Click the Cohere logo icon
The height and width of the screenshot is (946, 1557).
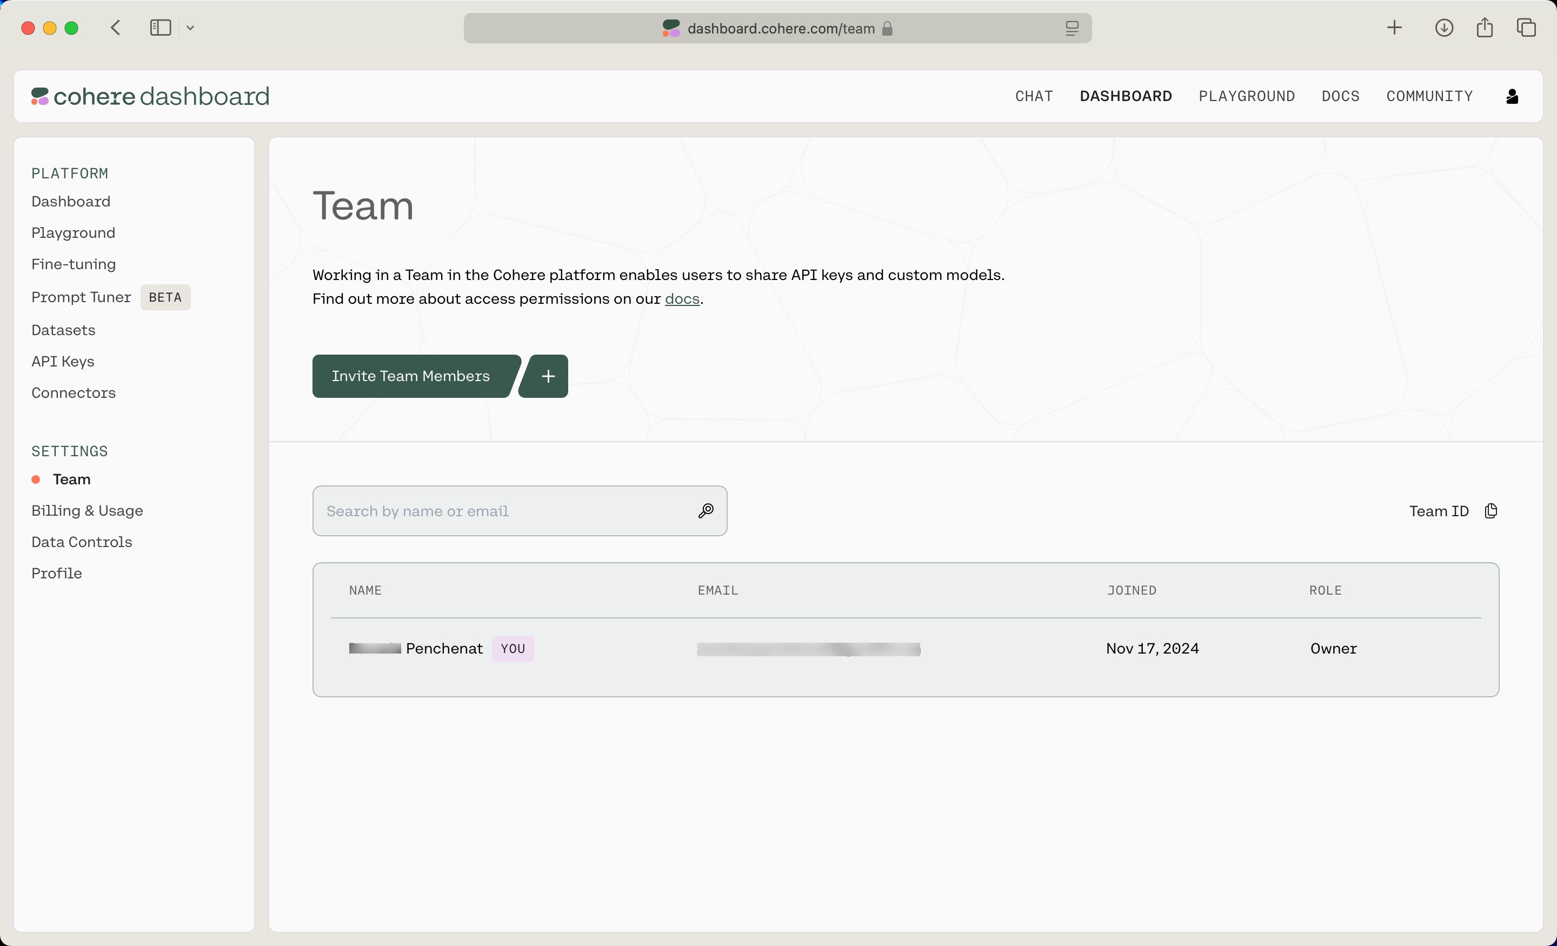click(40, 96)
